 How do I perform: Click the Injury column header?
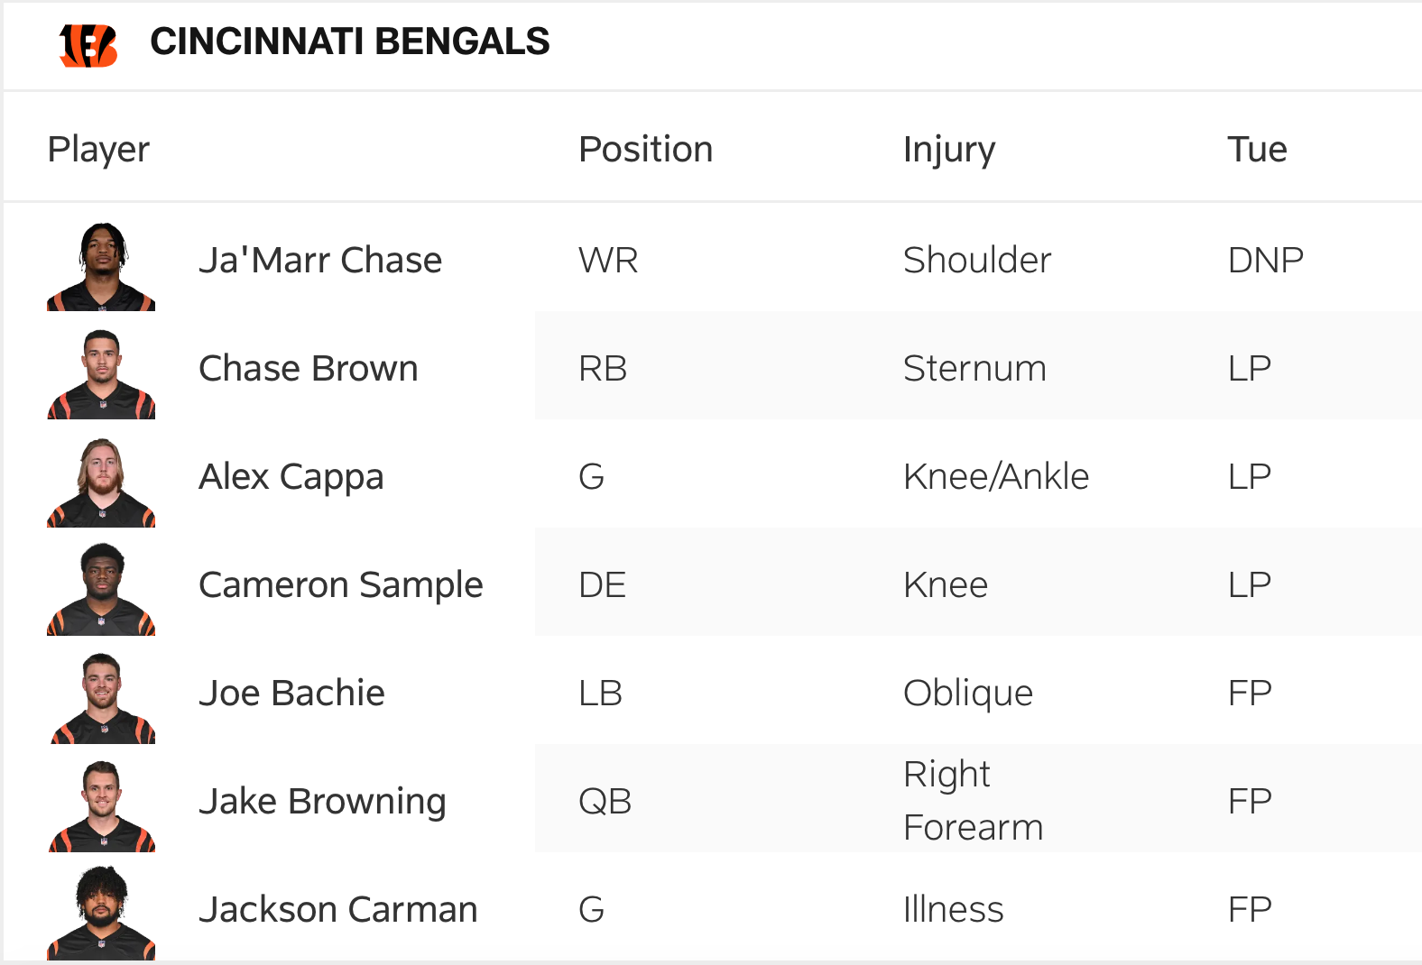948,150
